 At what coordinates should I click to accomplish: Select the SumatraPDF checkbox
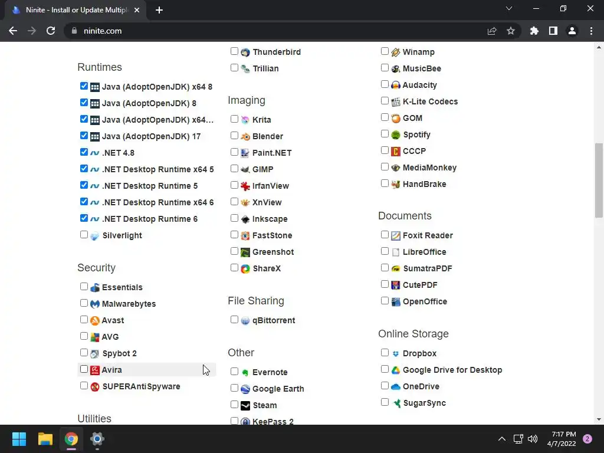pos(385,268)
